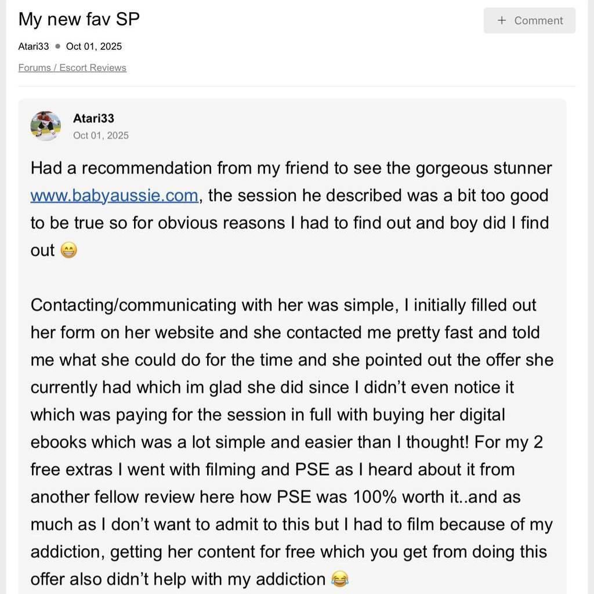Viewport: 594px width, 594px height.
Task: Open the Escort Reviews breadcrumb section
Action: coord(93,68)
